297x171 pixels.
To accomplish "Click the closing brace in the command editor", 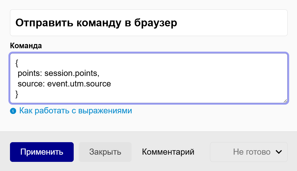I will 17,94.
